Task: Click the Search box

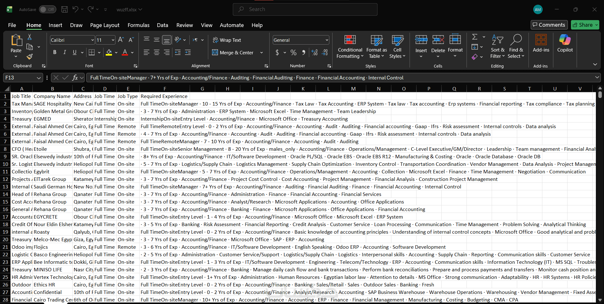Action: click(305, 9)
